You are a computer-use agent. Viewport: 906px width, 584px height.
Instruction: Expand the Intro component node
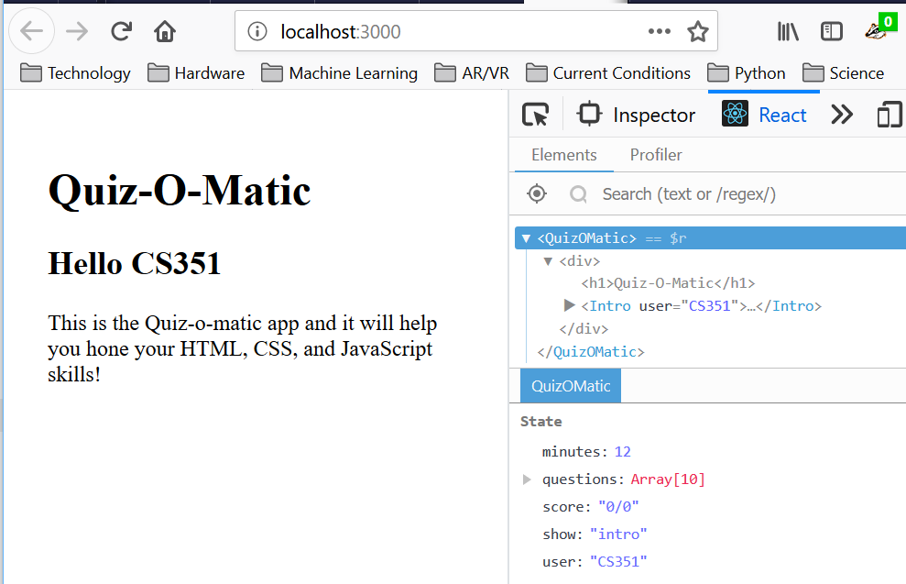[x=570, y=306]
